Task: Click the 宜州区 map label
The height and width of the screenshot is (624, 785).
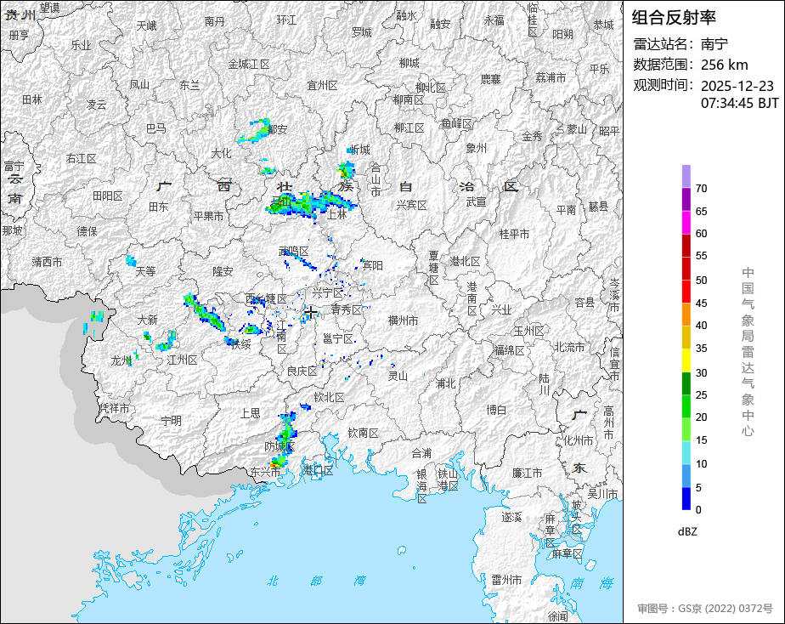Action: [x=322, y=85]
